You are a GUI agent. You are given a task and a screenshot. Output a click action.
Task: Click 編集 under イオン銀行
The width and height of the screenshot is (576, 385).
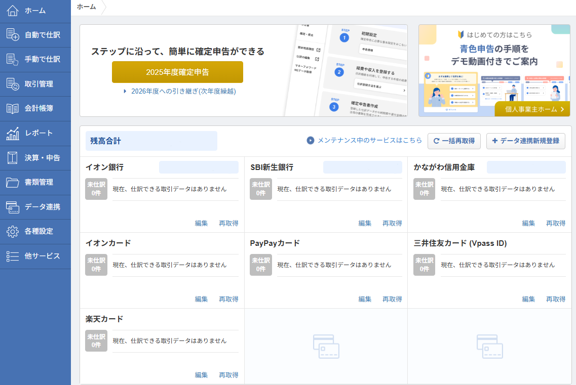click(x=201, y=223)
